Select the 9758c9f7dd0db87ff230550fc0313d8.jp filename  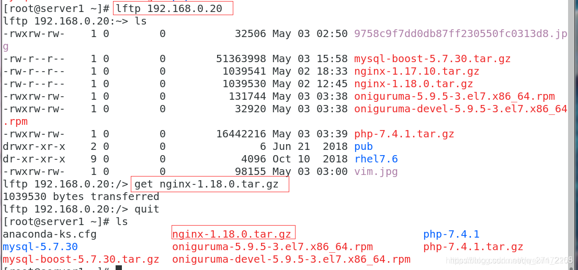460,34
